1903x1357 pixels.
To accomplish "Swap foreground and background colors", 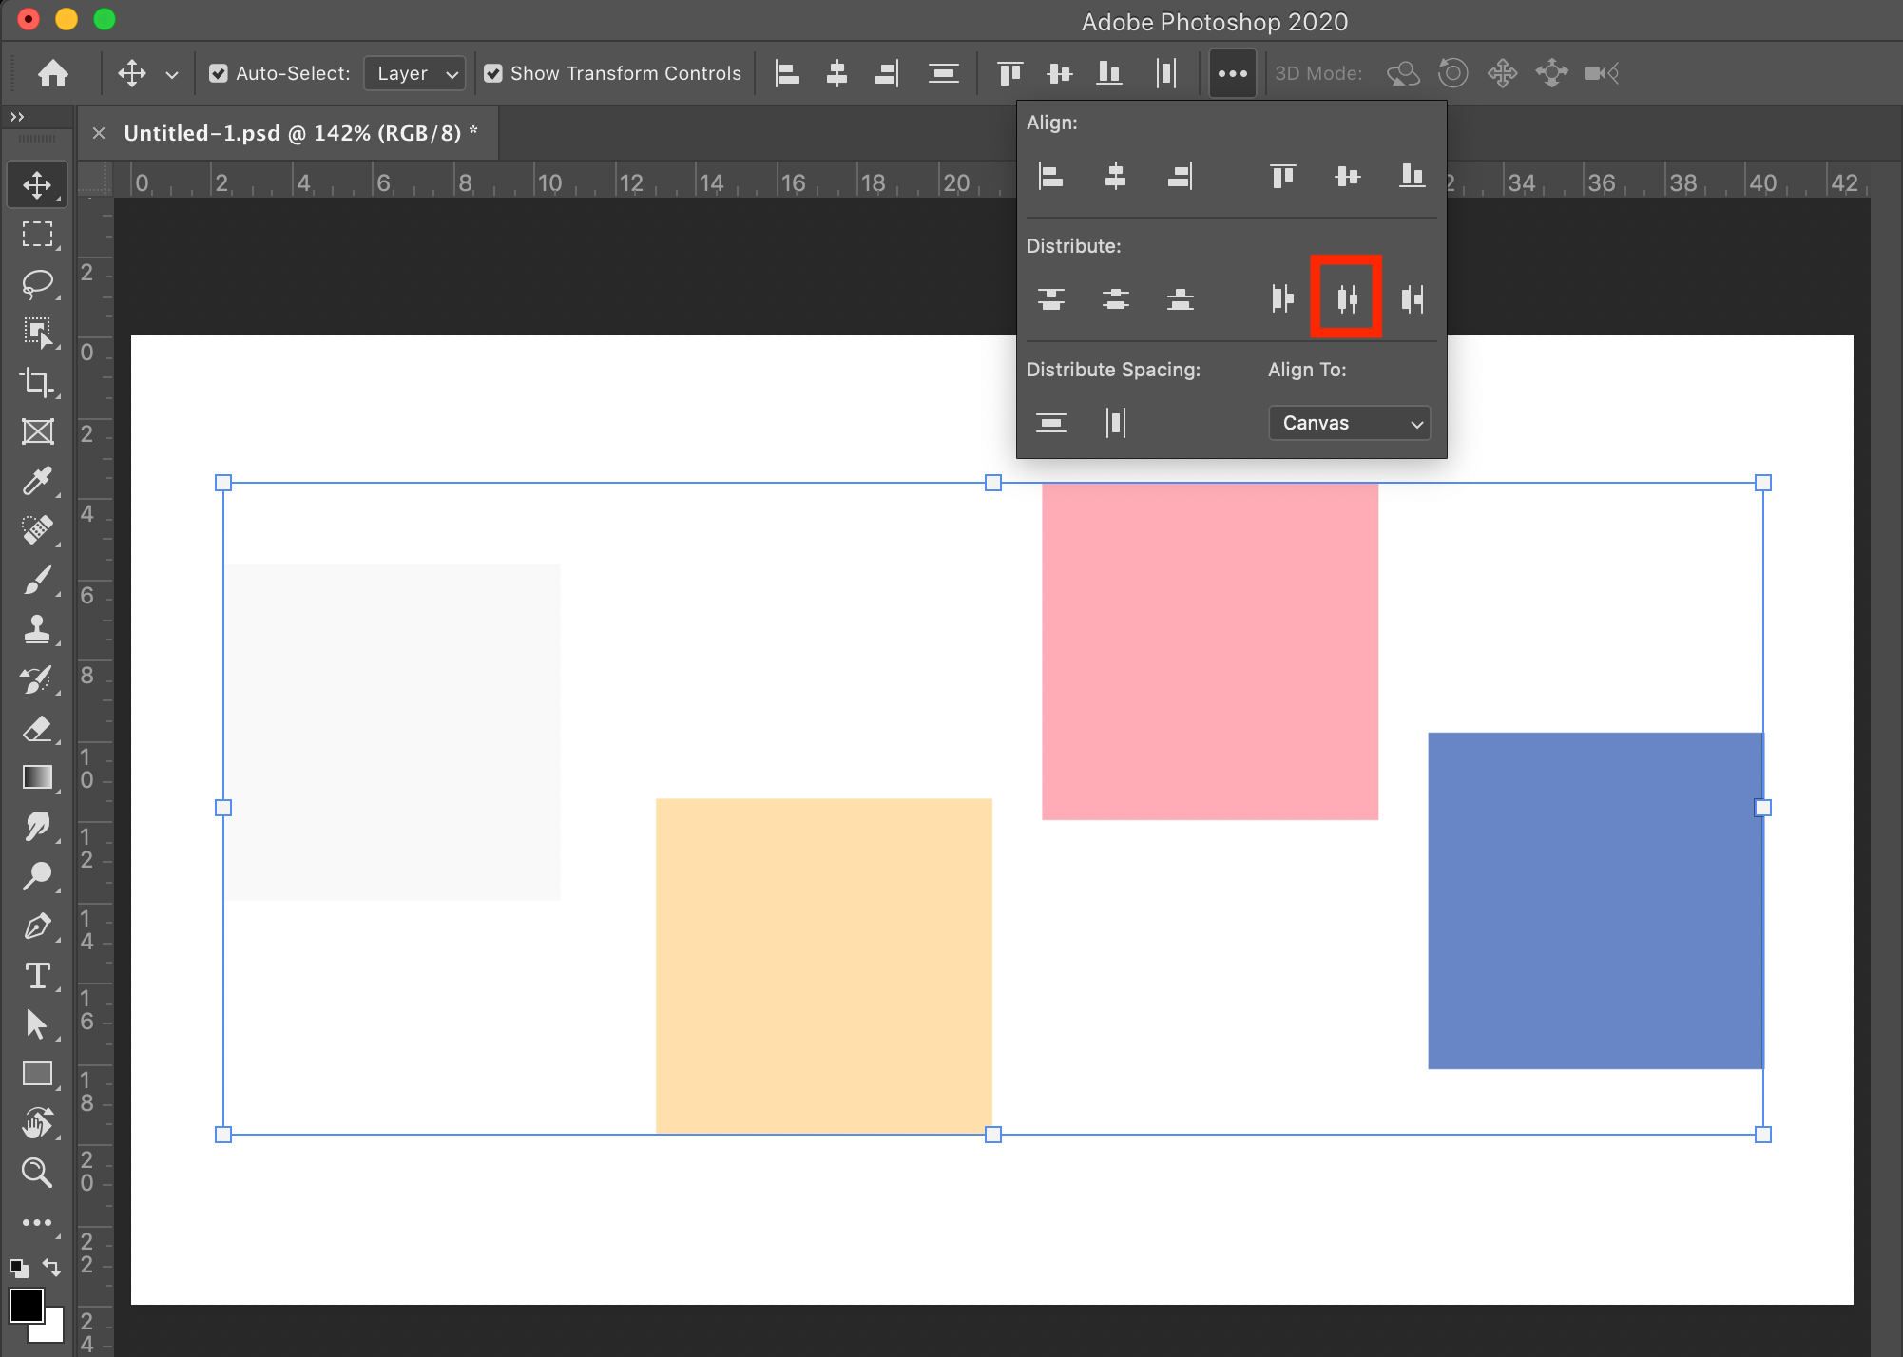I will (51, 1268).
